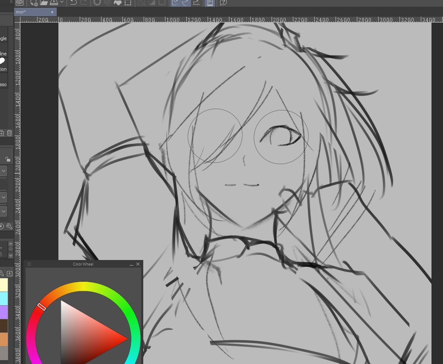Pick the pale yellow swatch

pyautogui.click(x=4, y=285)
